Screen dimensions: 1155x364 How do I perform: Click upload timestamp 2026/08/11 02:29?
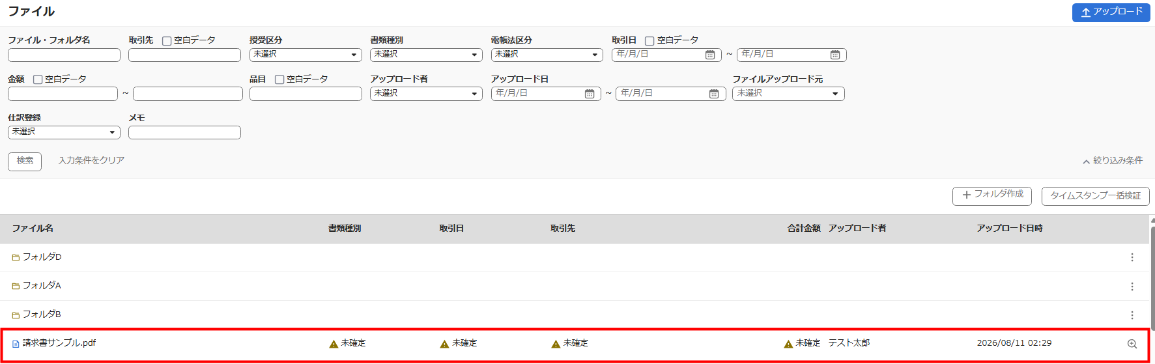(1014, 343)
